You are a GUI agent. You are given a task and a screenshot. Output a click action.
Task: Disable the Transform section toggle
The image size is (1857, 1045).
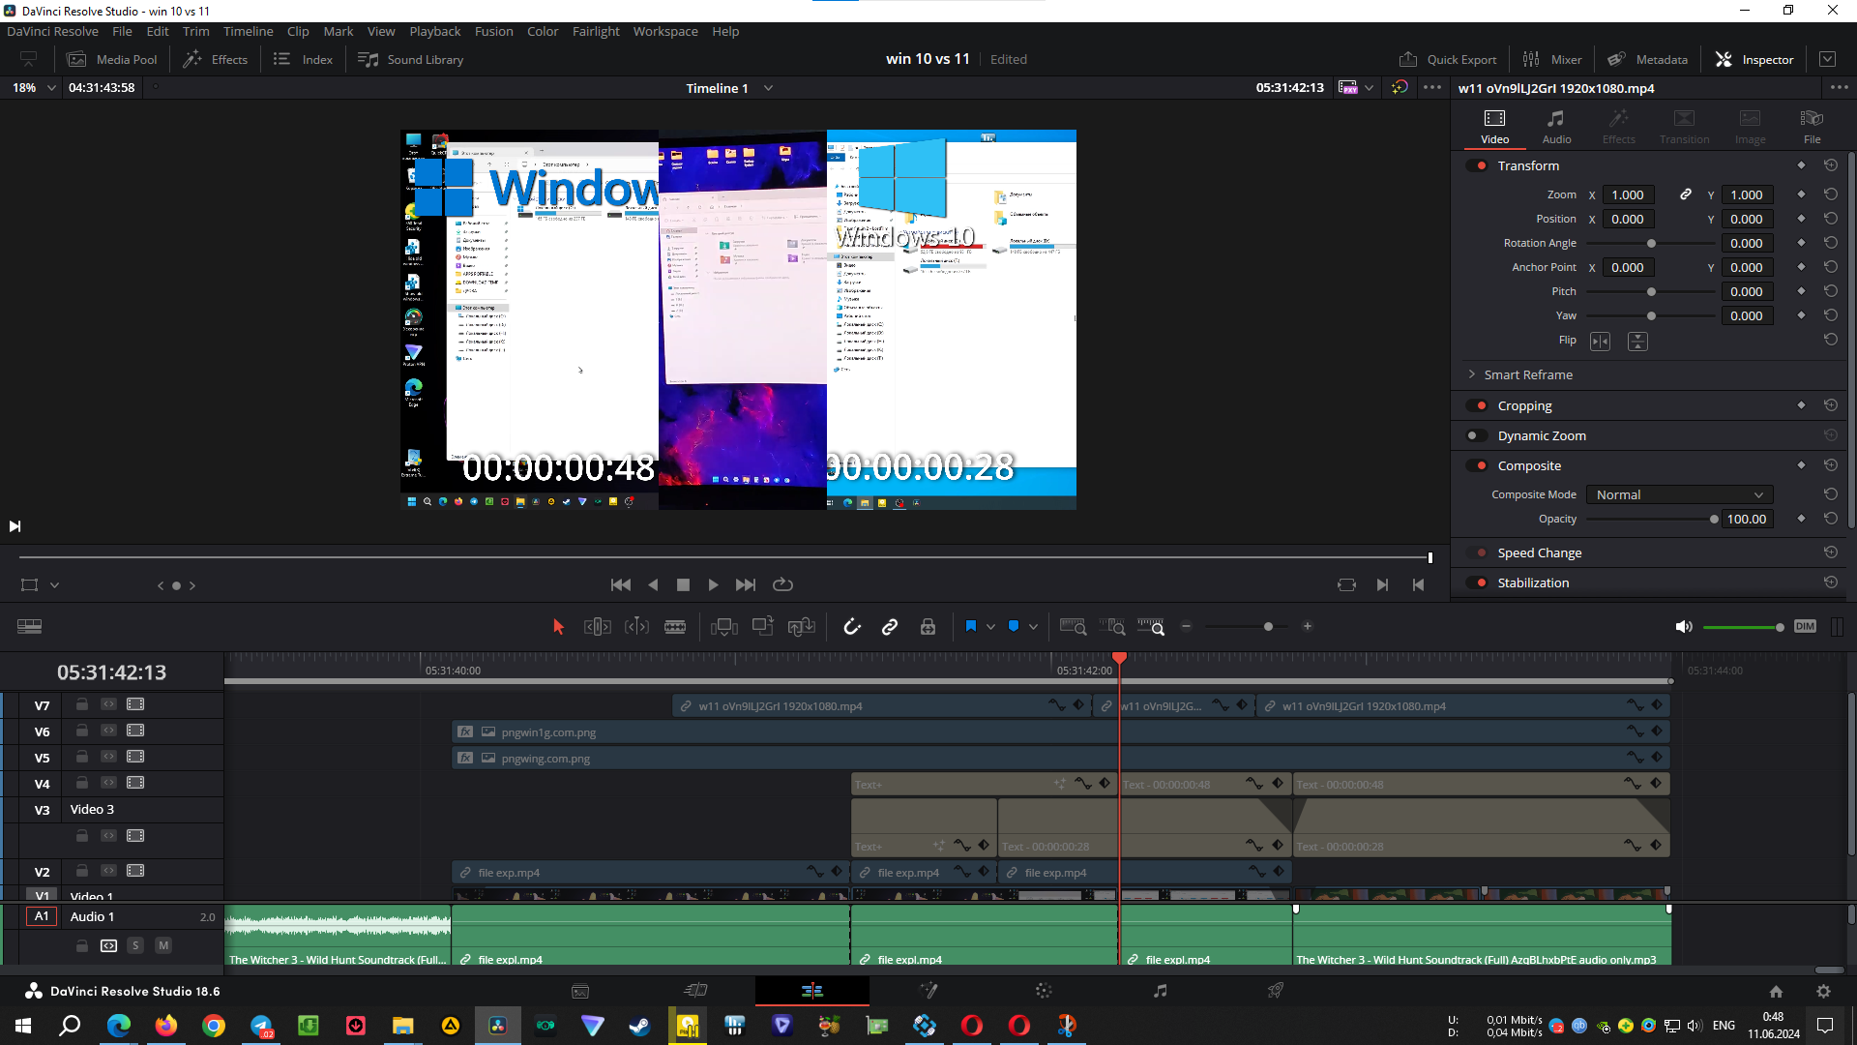point(1478,165)
